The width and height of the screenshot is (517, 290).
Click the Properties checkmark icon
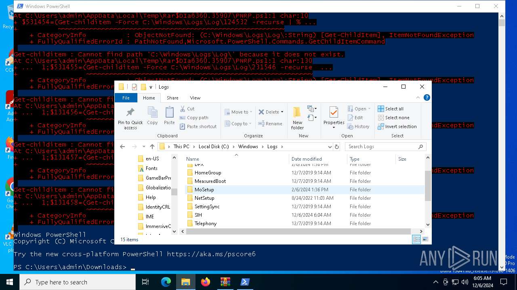334,112
